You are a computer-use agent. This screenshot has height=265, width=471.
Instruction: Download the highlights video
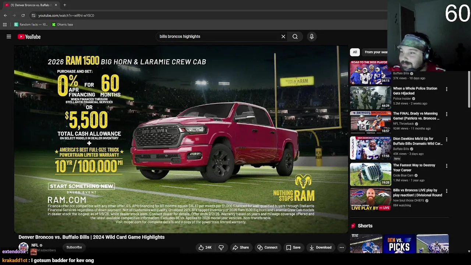[320, 247]
